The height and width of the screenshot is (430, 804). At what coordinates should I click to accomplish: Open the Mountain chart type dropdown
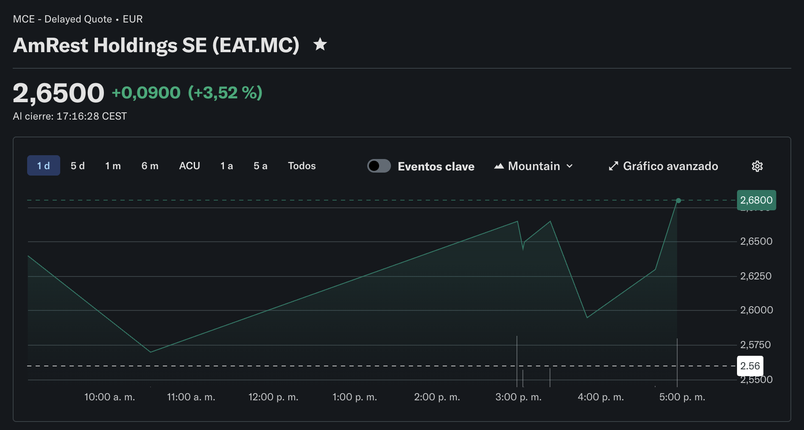(533, 166)
